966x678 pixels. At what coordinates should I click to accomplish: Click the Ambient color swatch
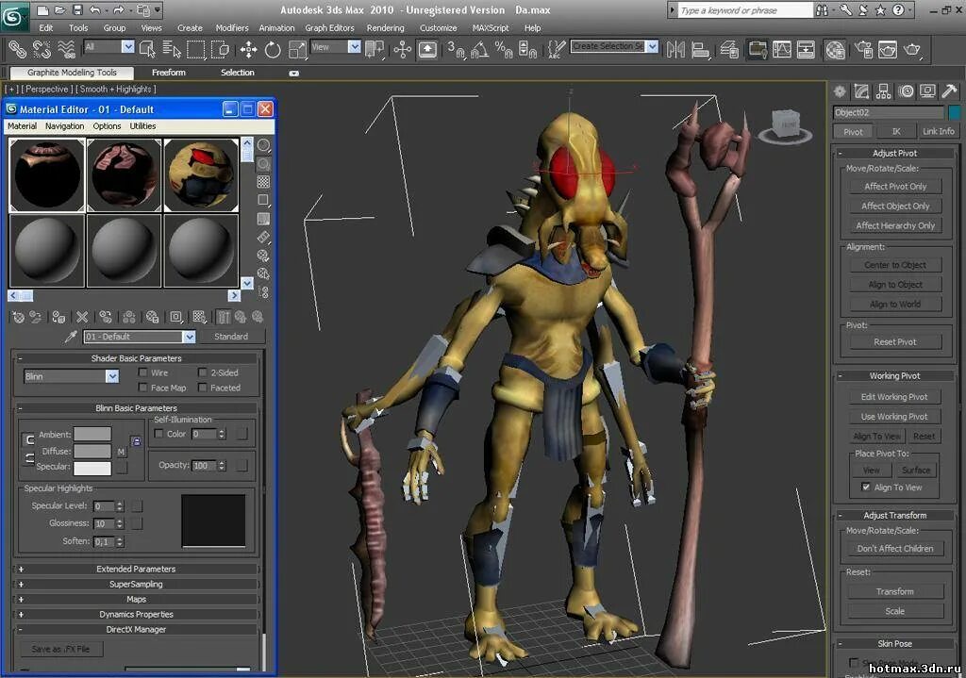pos(92,434)
